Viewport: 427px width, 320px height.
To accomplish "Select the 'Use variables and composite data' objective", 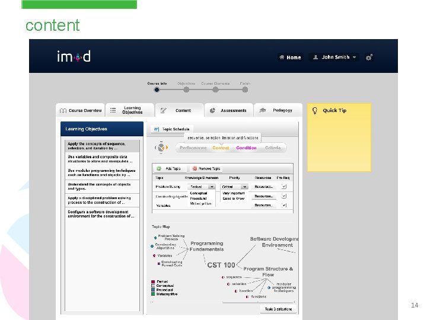I will (x=102, y=159).
